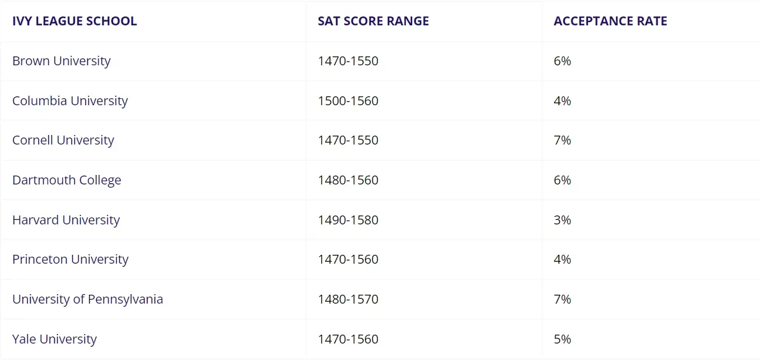Click the Acceptance Rate column header
This screenshot has height=360, width=760.
(x=610, y=21)
